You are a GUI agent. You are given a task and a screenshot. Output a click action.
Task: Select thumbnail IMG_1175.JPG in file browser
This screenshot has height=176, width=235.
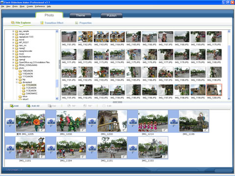[x=133, y=55]
